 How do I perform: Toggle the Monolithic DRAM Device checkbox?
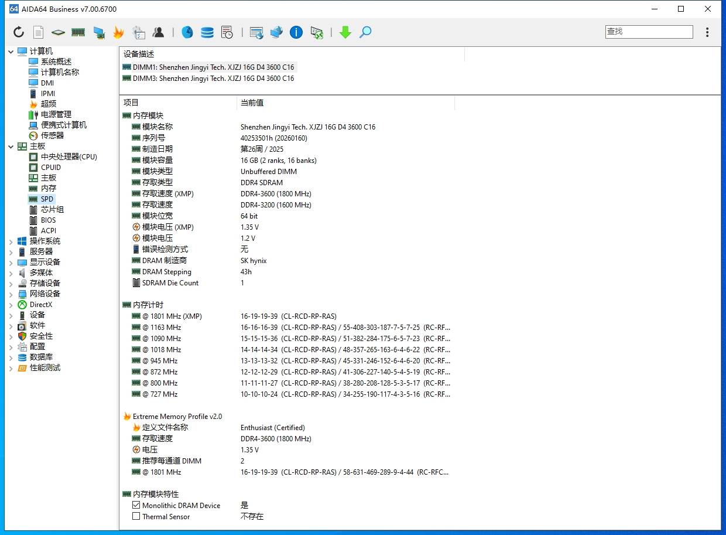[136, 505]
